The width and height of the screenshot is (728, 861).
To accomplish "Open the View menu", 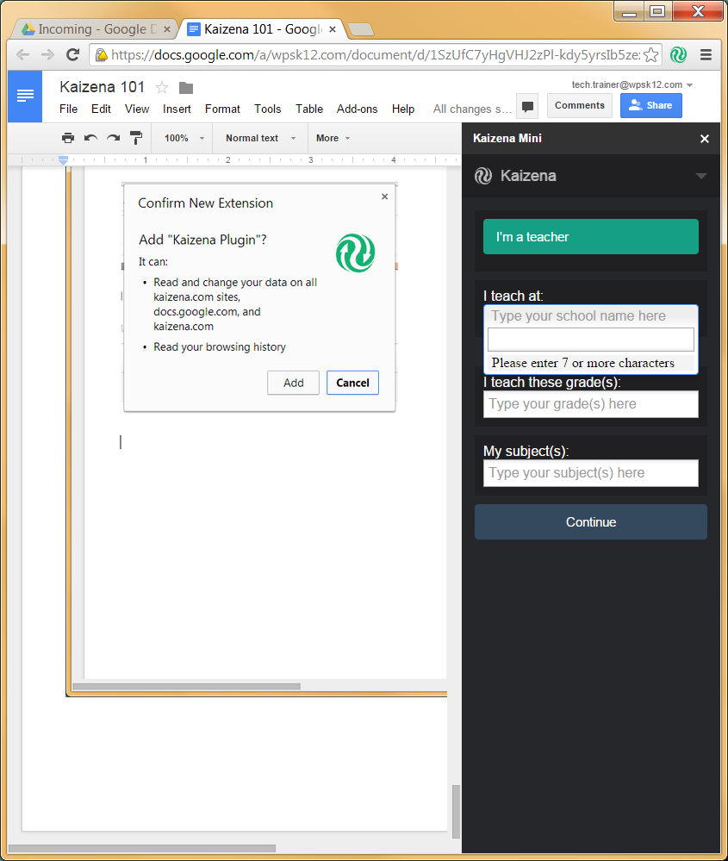I will pos(137,109).
